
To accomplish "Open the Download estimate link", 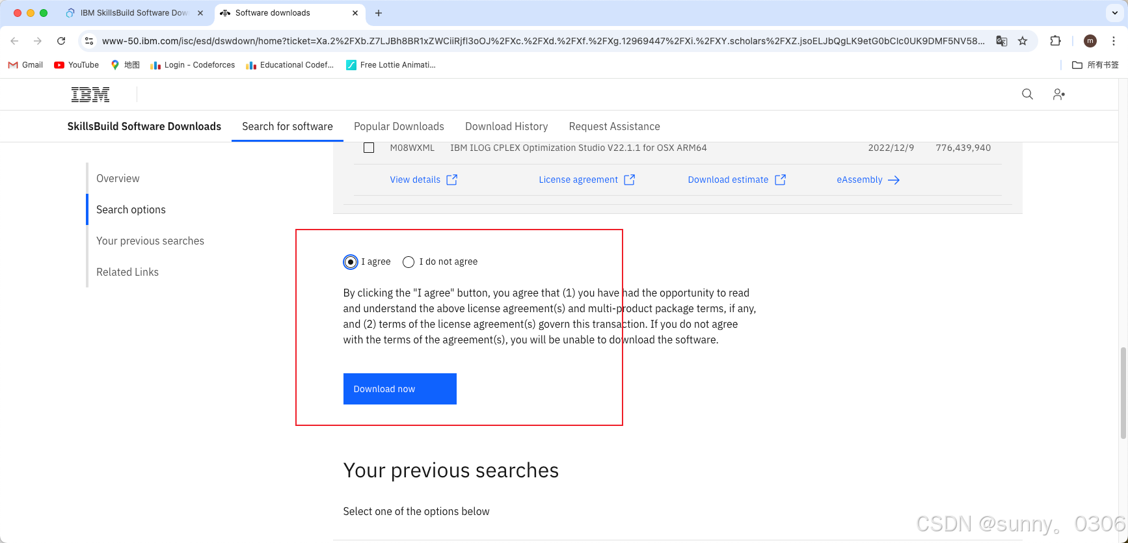I will tap(728, 179).
